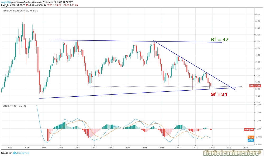Click the 24.00 price axis label
The height and width of the screenshot is (156, 264).
click(258, 82)
